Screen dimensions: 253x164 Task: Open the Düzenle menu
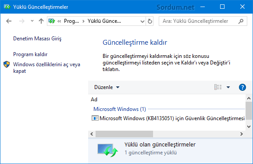coord(107,87)
